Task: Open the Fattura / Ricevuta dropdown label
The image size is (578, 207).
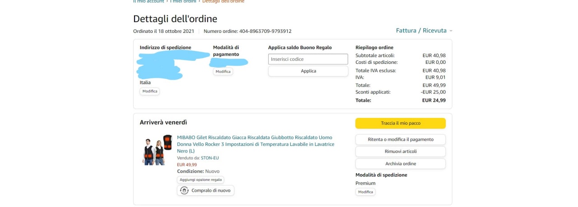Action: [x=421, y=31]
